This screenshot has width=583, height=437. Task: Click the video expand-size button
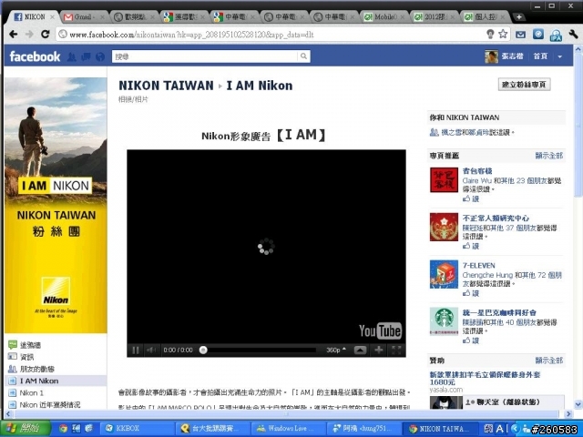360,350
